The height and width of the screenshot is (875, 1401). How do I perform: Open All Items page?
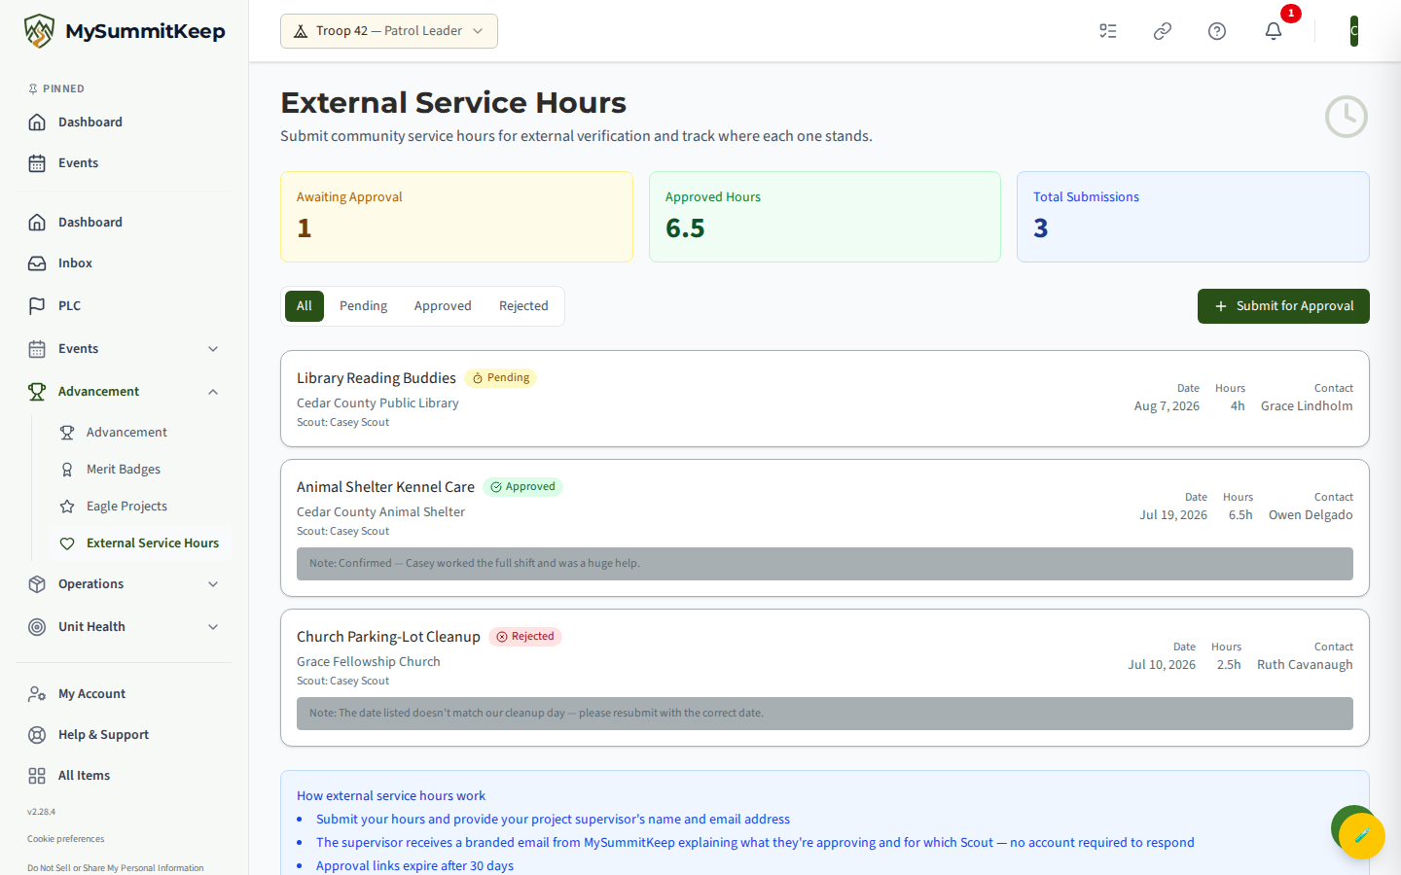point(125,775)
